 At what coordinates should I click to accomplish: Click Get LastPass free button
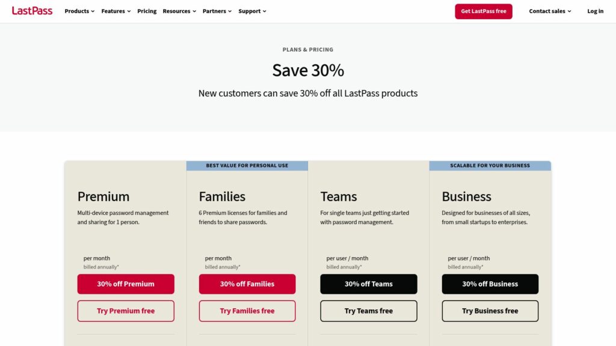[483, 11]
